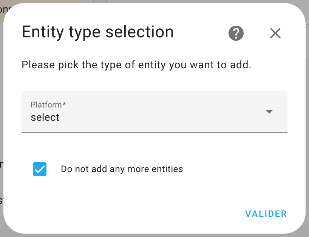Uncheck 'Do not add any more entities'
309x237 pixels.
[40, 169]
